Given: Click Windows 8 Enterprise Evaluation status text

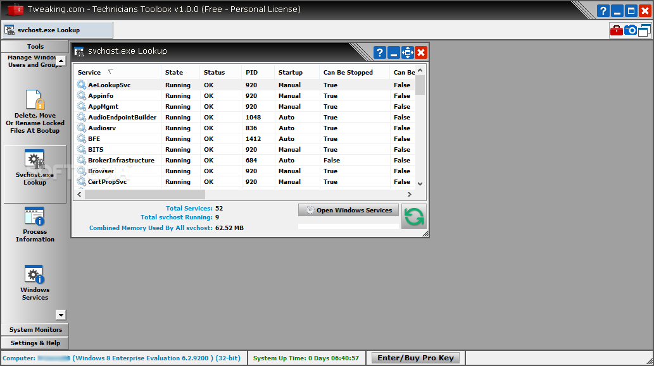Looking at the screenshot, I should [x=156, y=358].
